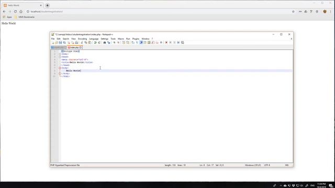Open the Edit menu

click(x=59, y=39)
